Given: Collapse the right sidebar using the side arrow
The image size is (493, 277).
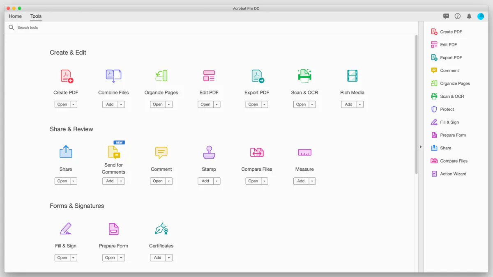Looking at the screenshot, I should 421,147.
